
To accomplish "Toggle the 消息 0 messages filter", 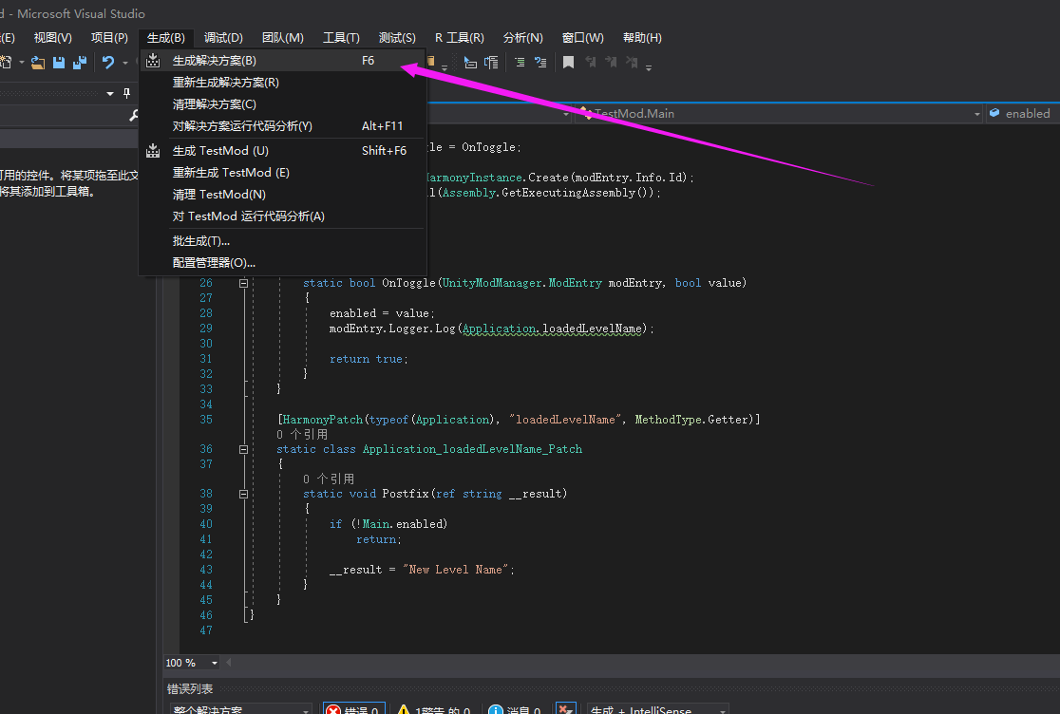I will click(514, 708).
